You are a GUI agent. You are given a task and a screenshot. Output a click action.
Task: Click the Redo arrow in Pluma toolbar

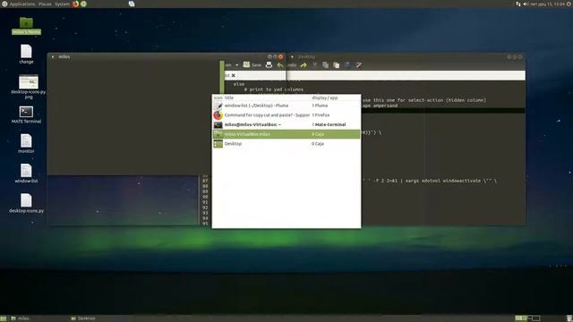point(304,65)
